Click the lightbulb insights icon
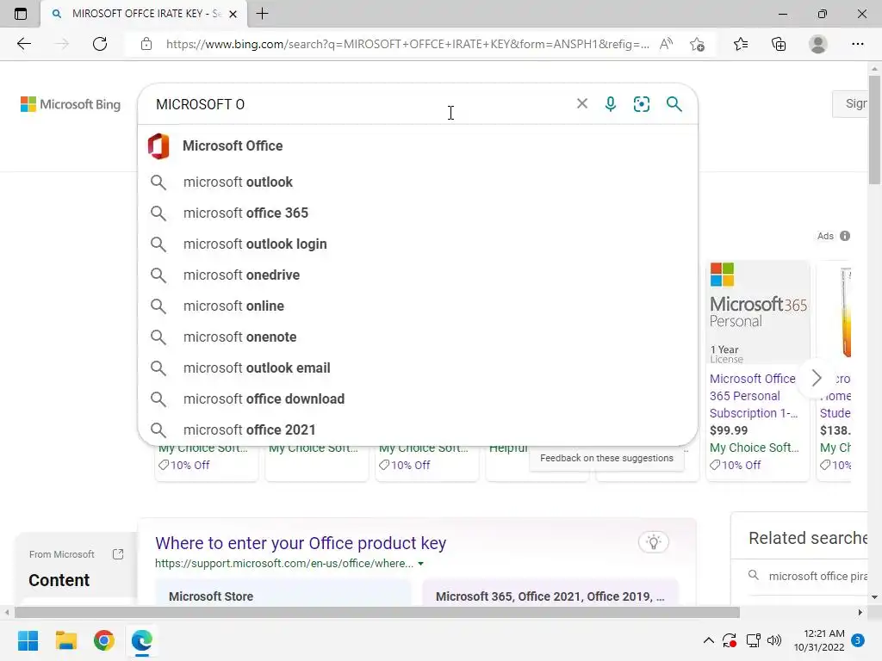 [x=653, y=542]
